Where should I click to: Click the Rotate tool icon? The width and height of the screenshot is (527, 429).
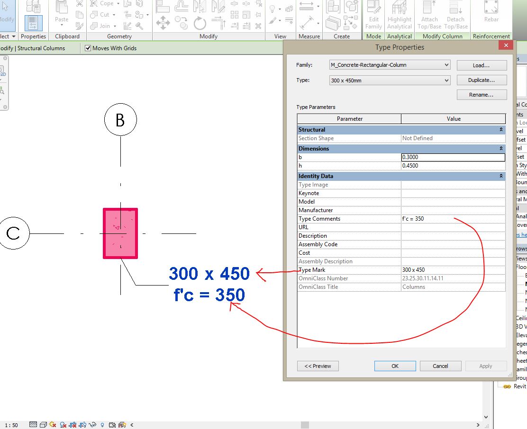pyautogui.click(x=200, y=24)
